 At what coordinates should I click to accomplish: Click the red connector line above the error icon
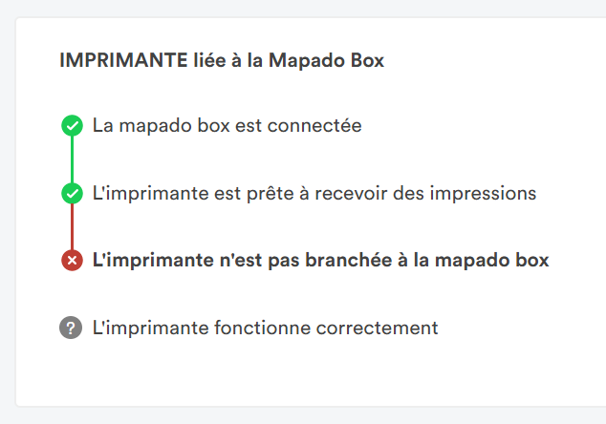pos(72,227)
